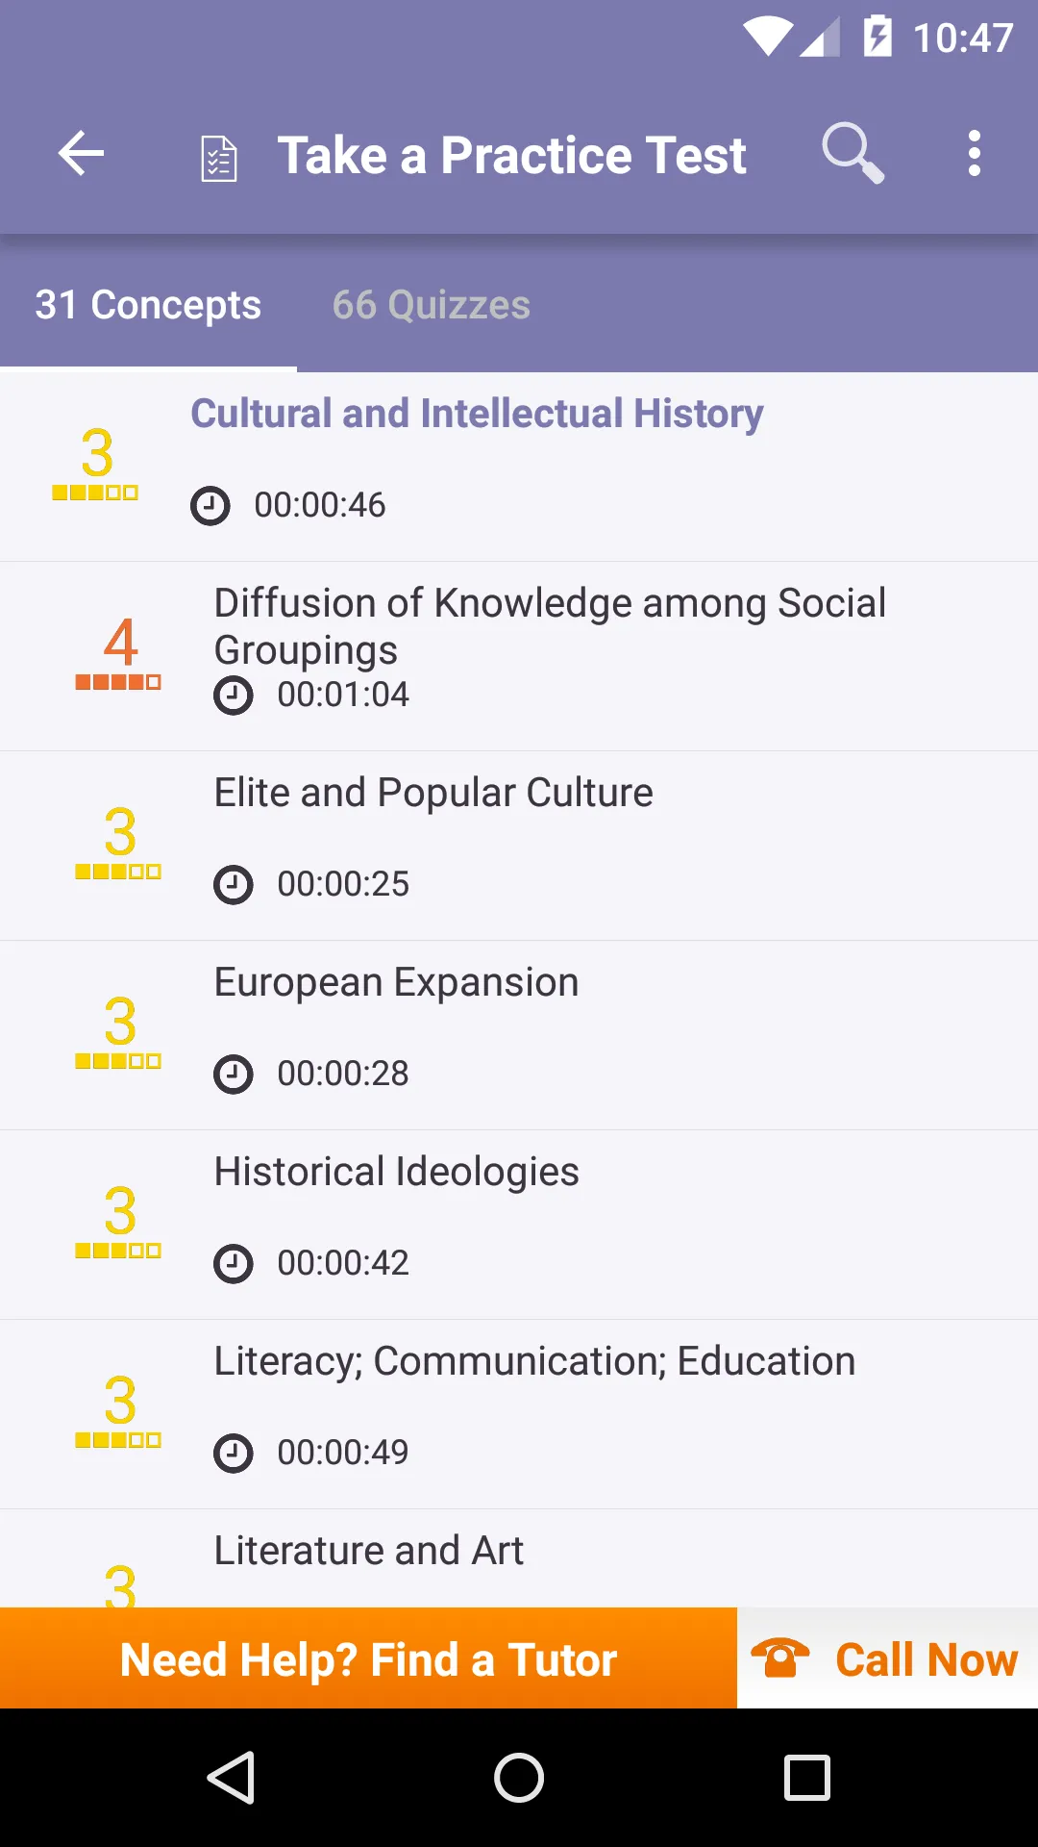Open the three-dot overflow menu

pyautogui.click(x=974, y=154)
